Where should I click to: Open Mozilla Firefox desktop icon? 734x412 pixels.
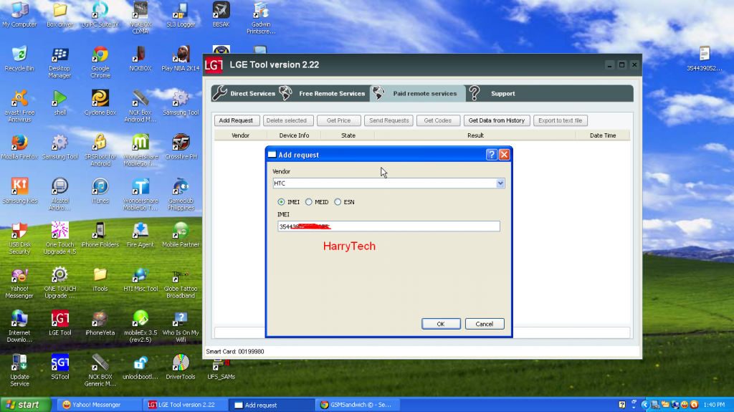tap(19, 147)
